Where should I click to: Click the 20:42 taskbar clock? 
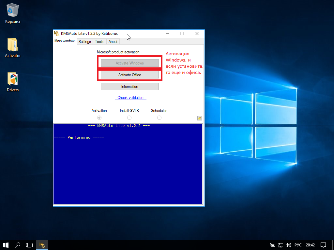pos(310,245)
